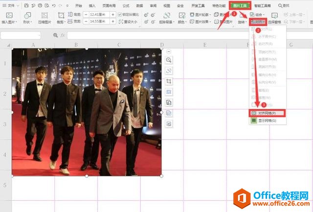
Task: Click the 重设大小 button
Action: coord(128,21)
